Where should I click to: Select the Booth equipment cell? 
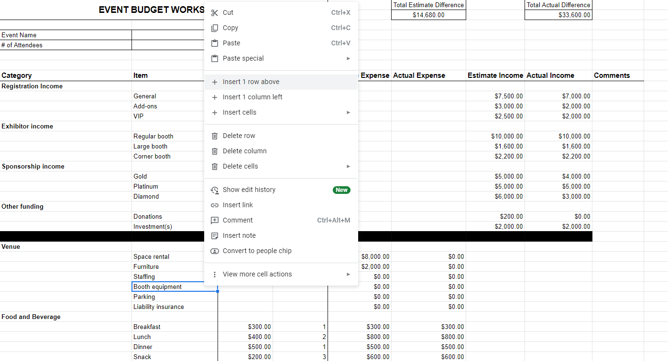pos(158,287)
